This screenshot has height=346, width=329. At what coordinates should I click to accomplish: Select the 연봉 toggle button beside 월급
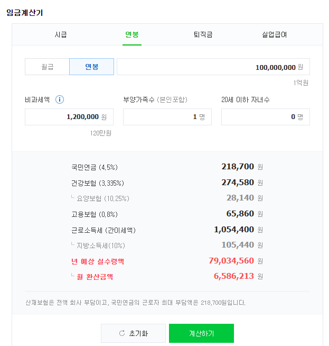91,67
